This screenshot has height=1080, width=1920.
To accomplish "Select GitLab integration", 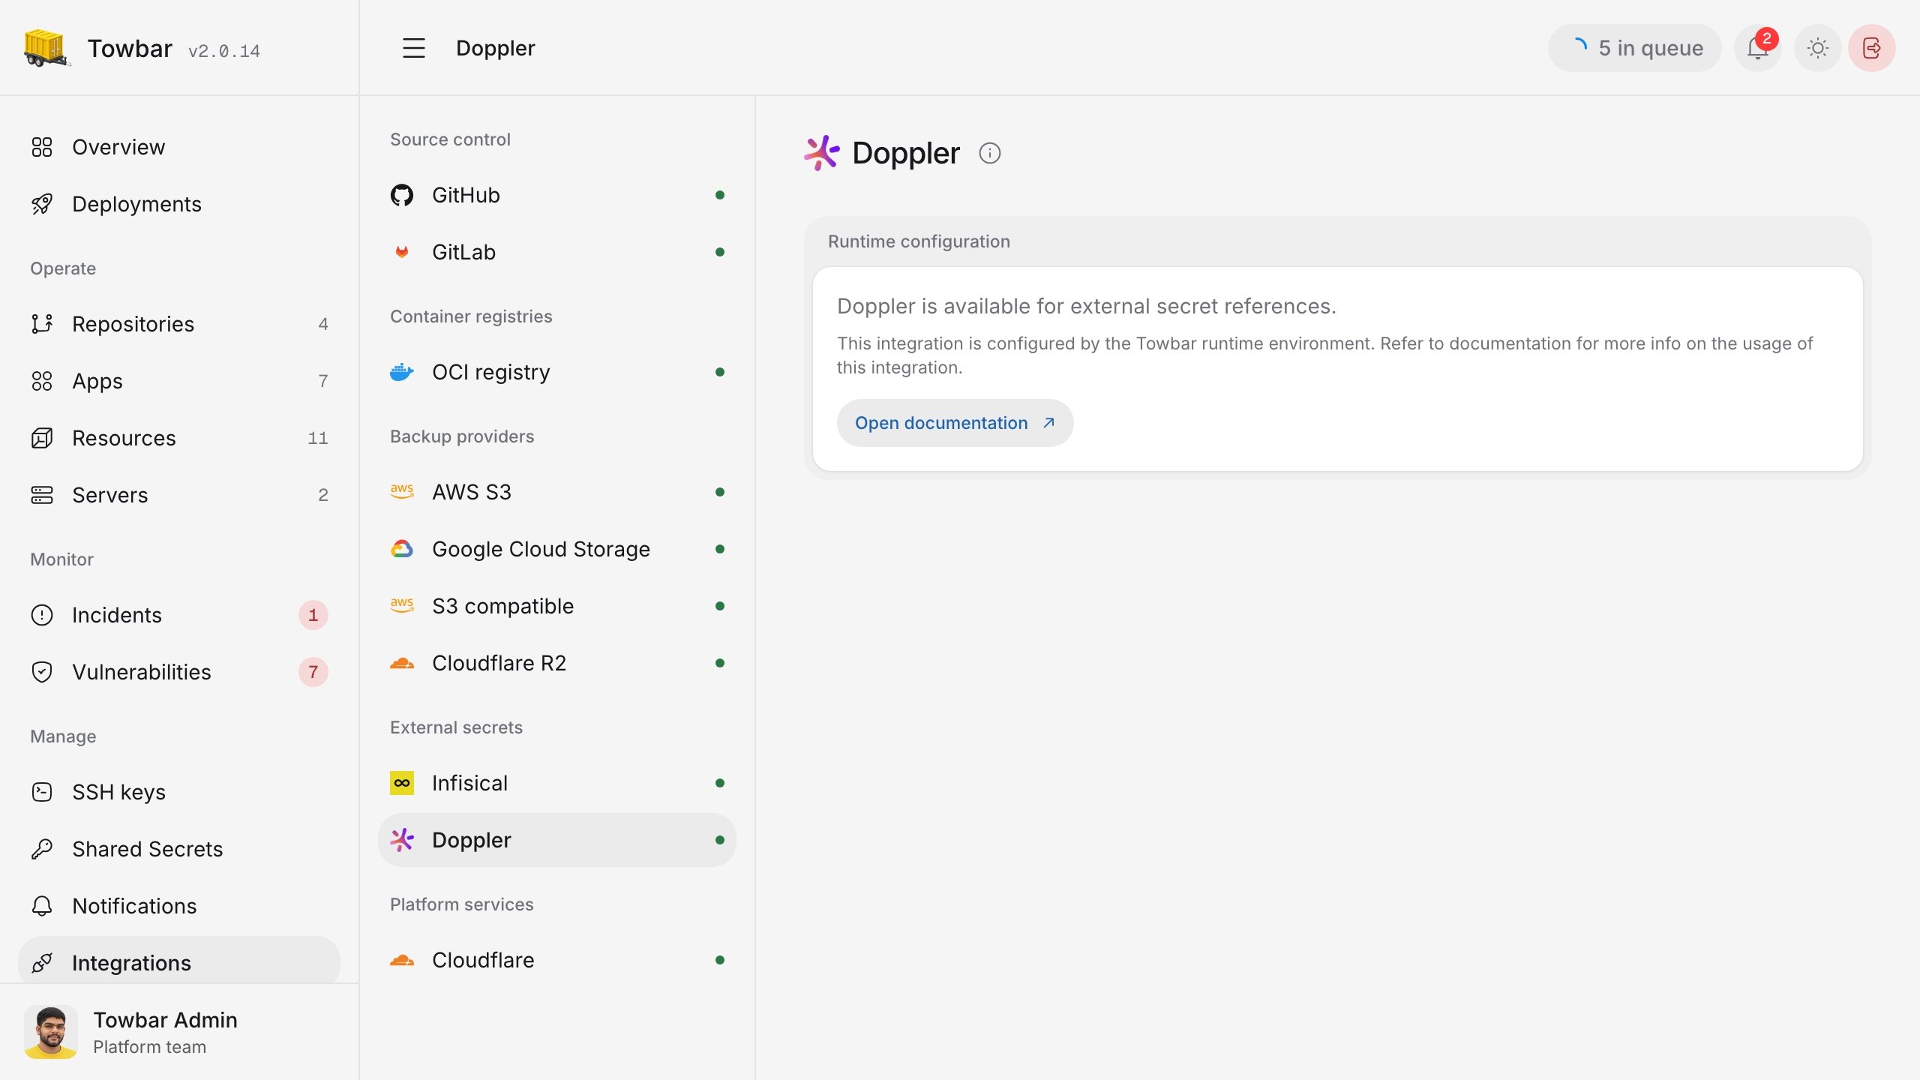I will click(x=557, y=252).
